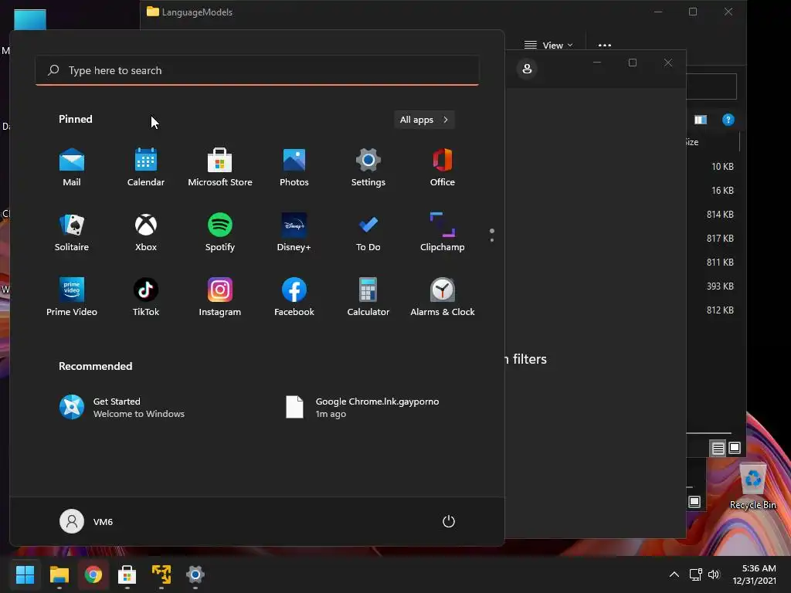Open Instagram
791x593 pixels.
pyautogui.click(x=220, y=297)
